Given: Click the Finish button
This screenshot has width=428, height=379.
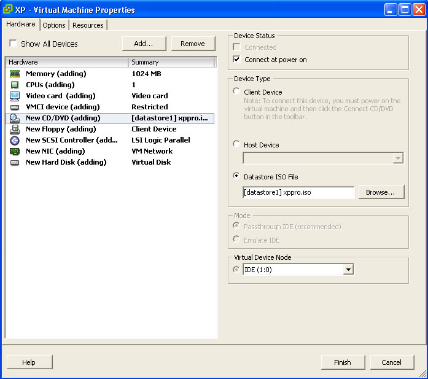Looking at the screenshot, I should point(343,362).
